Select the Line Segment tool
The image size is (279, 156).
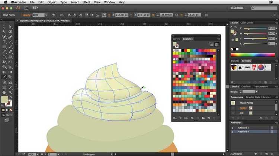pyautogui.click(x=10, y=42)
